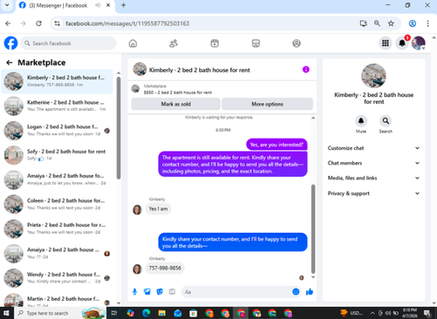Viewport: 437px width, 319px height.
Task: Search within the Kimberly conversation
Action: point(385,121)
